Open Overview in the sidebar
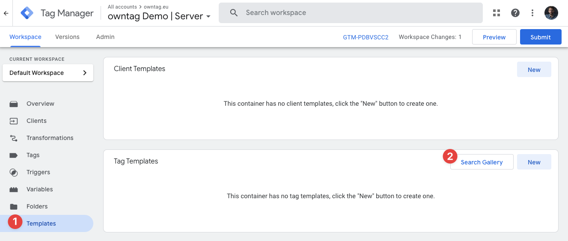The width and height of the screenshot is (568, 241). (x=40, y=104)
